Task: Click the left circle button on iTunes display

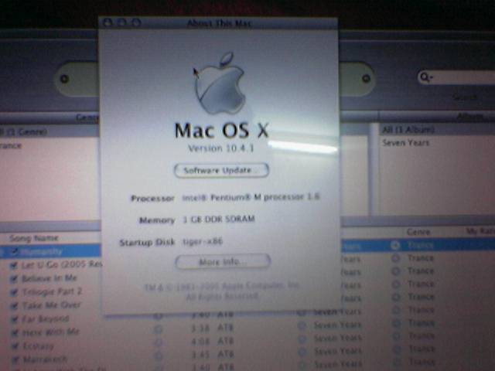Action: pos(64,79)
